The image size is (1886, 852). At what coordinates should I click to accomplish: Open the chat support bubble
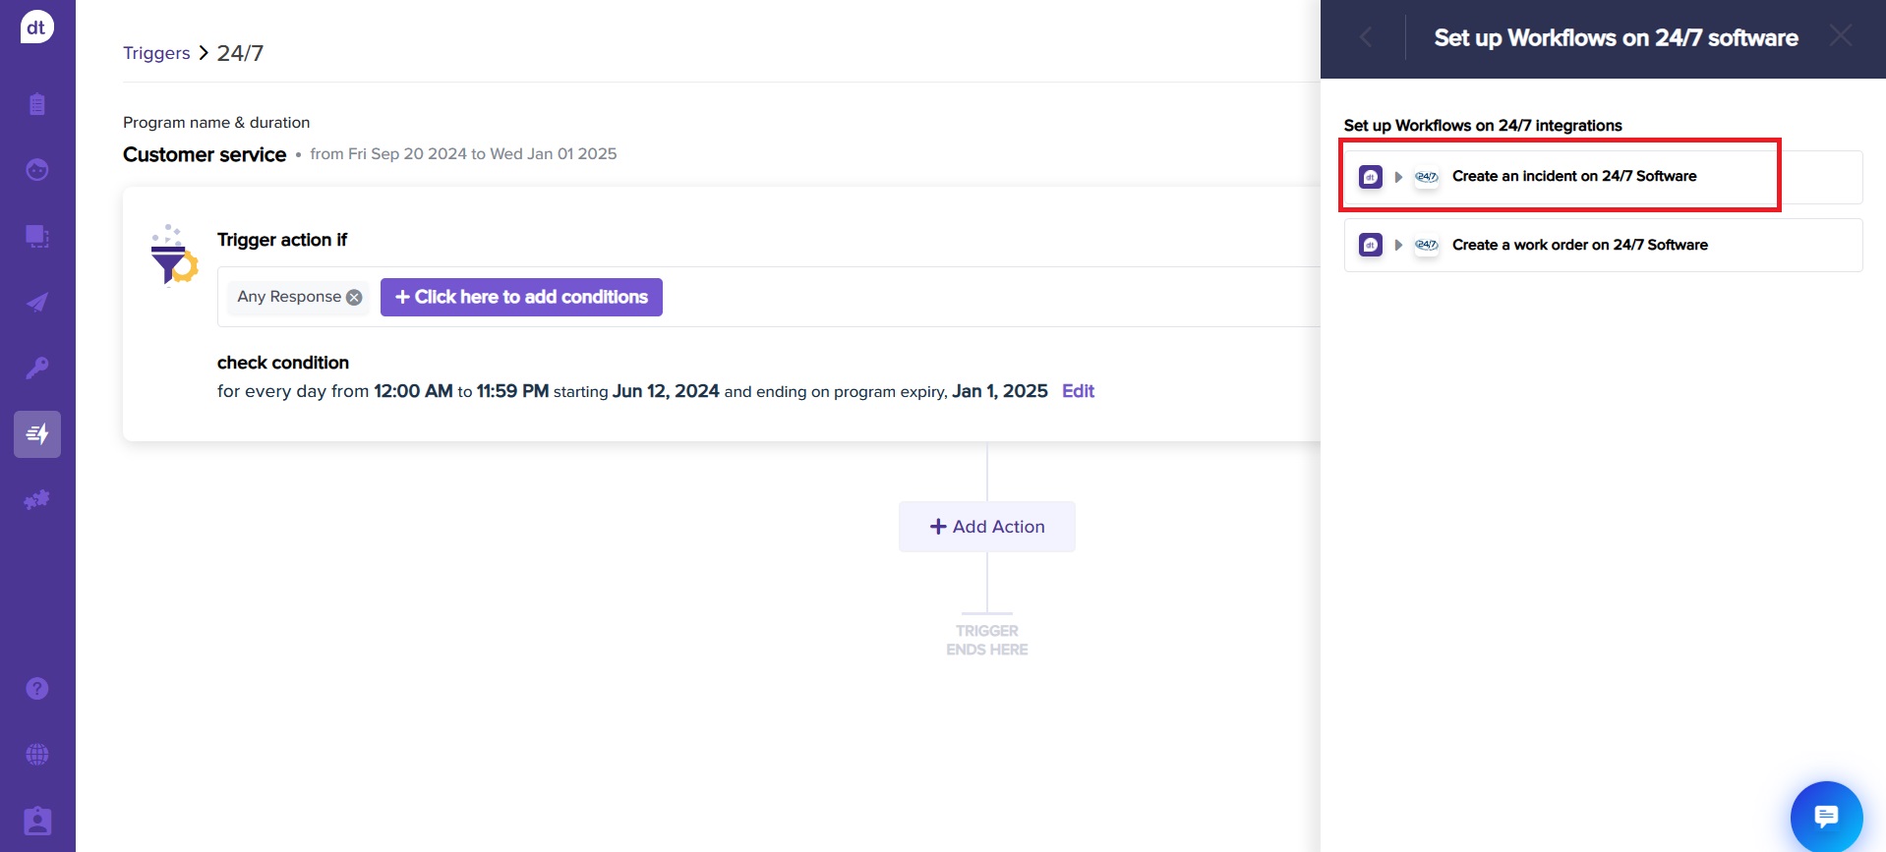[1826, 816]
